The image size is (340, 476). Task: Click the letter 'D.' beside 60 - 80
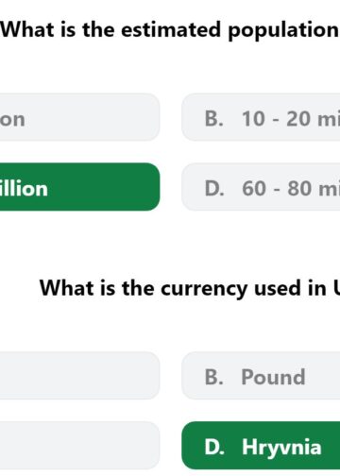tap(214, 189)
